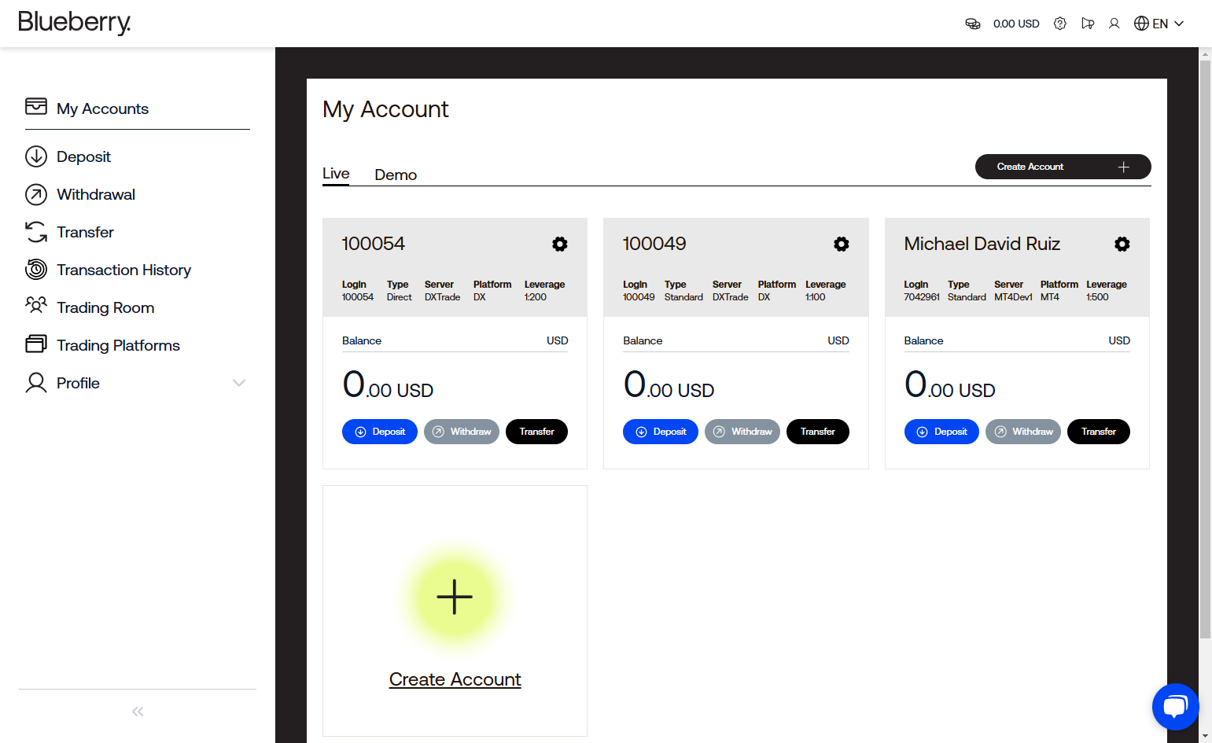Click Transfer on account 100054
The image size is (1212, 743).
point(536,432)
